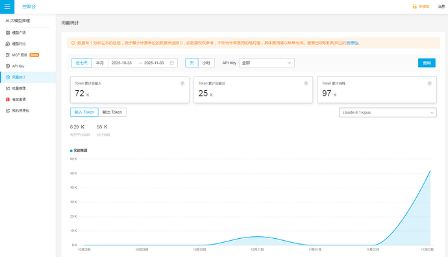Switch the granularity to 小时
Image resolution: width=448 pixels, height=257 pixels.
coord(206,63)
